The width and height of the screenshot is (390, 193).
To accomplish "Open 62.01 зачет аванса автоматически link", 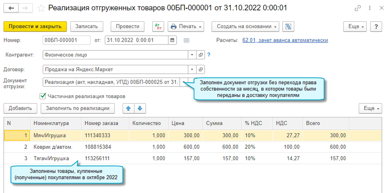I will point(285,40).
